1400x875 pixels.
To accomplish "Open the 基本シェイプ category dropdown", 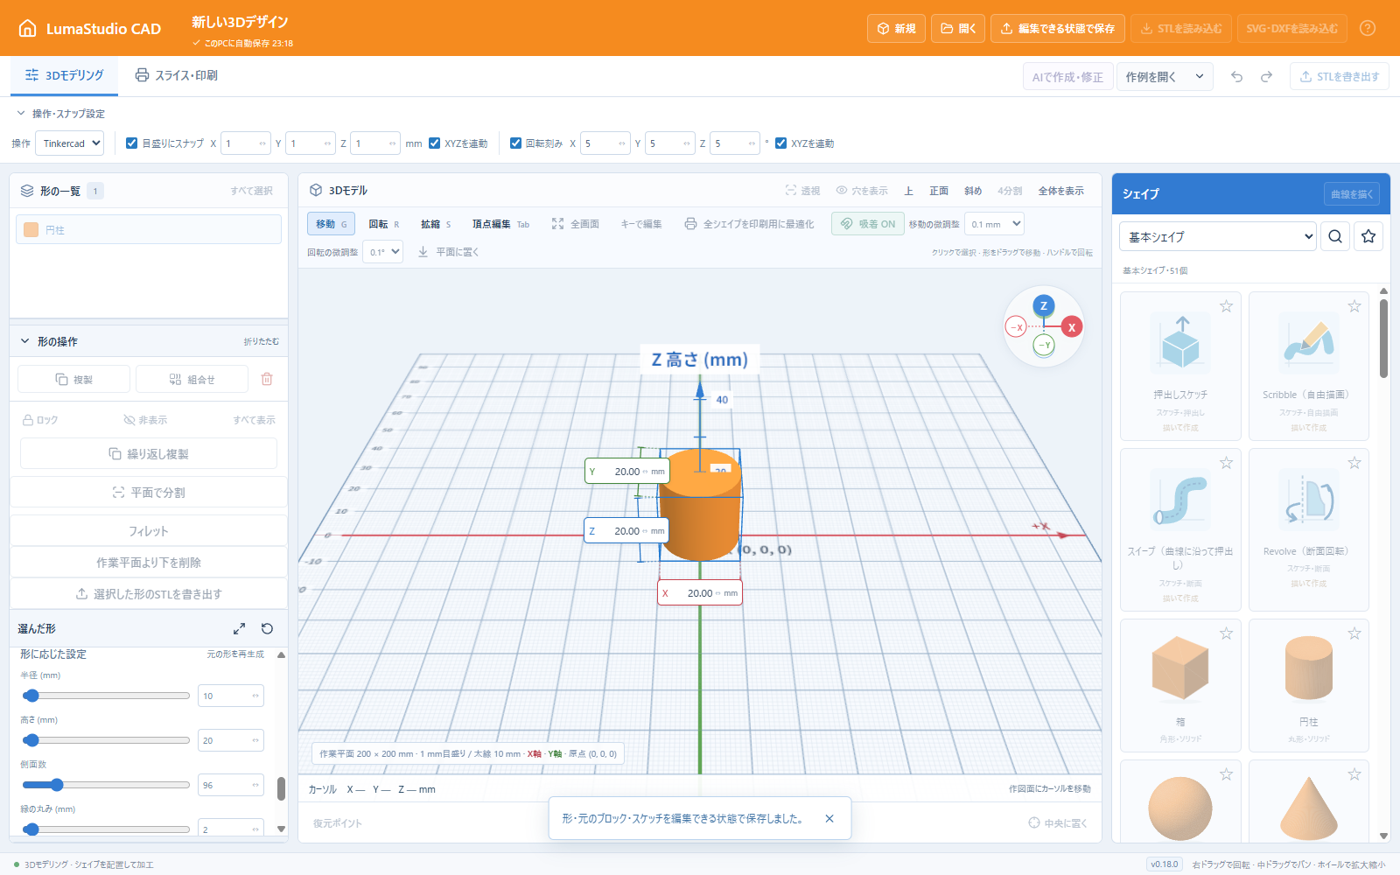I will click(1218, 236).
